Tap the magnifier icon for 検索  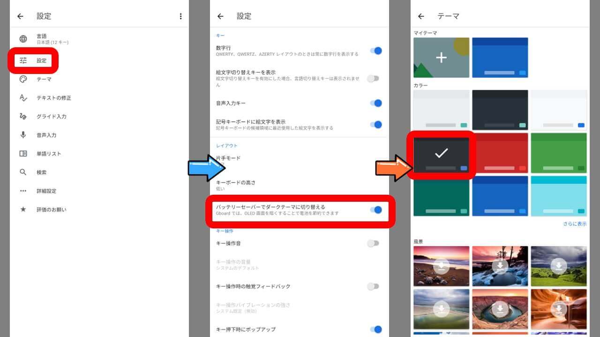pyautogui.click(x=23, y=172)
